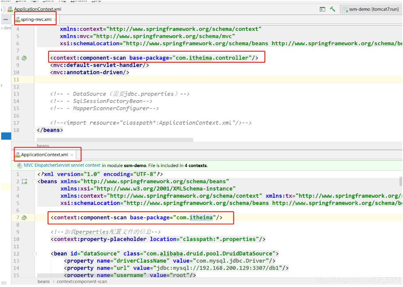Viewport: 403px width, 287px height.
Task: Click the minus hide icon left of tabs
Action: pos(6,19)
